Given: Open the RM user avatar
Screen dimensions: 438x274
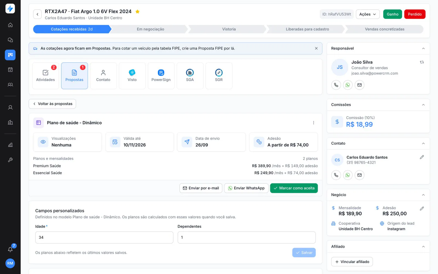Looking at the screenshot, I should click(10, 263).
